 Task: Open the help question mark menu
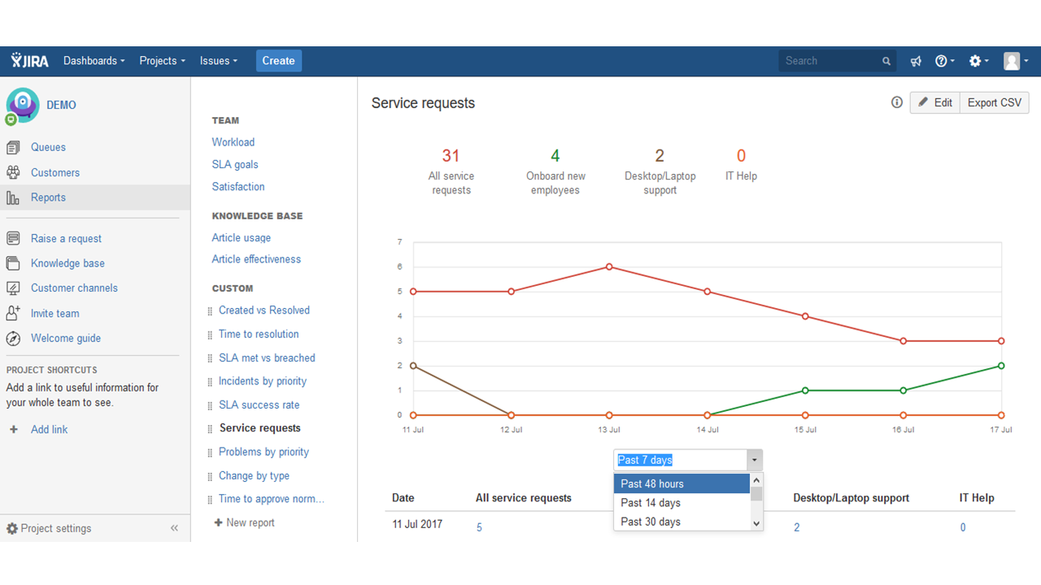945,61
